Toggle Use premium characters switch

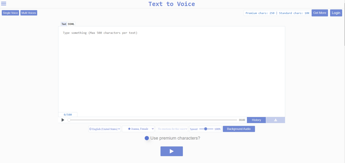(147, 138)
